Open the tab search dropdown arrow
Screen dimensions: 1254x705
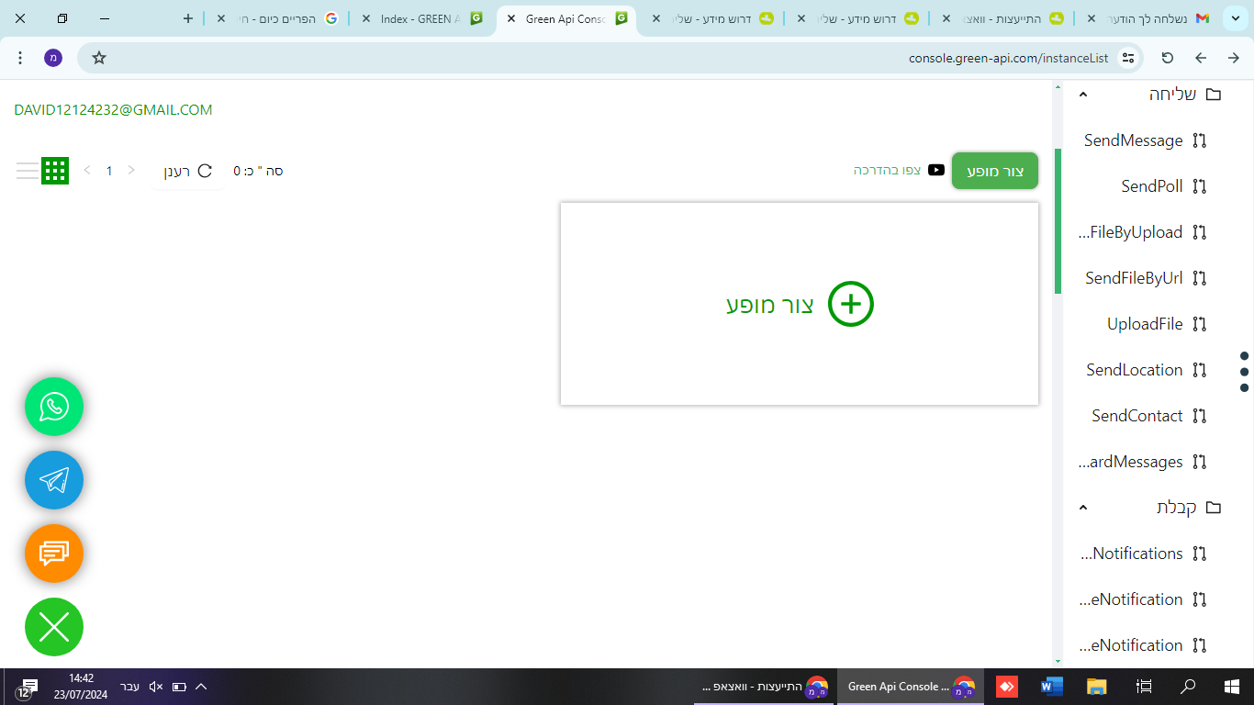tap(1233, 18)
